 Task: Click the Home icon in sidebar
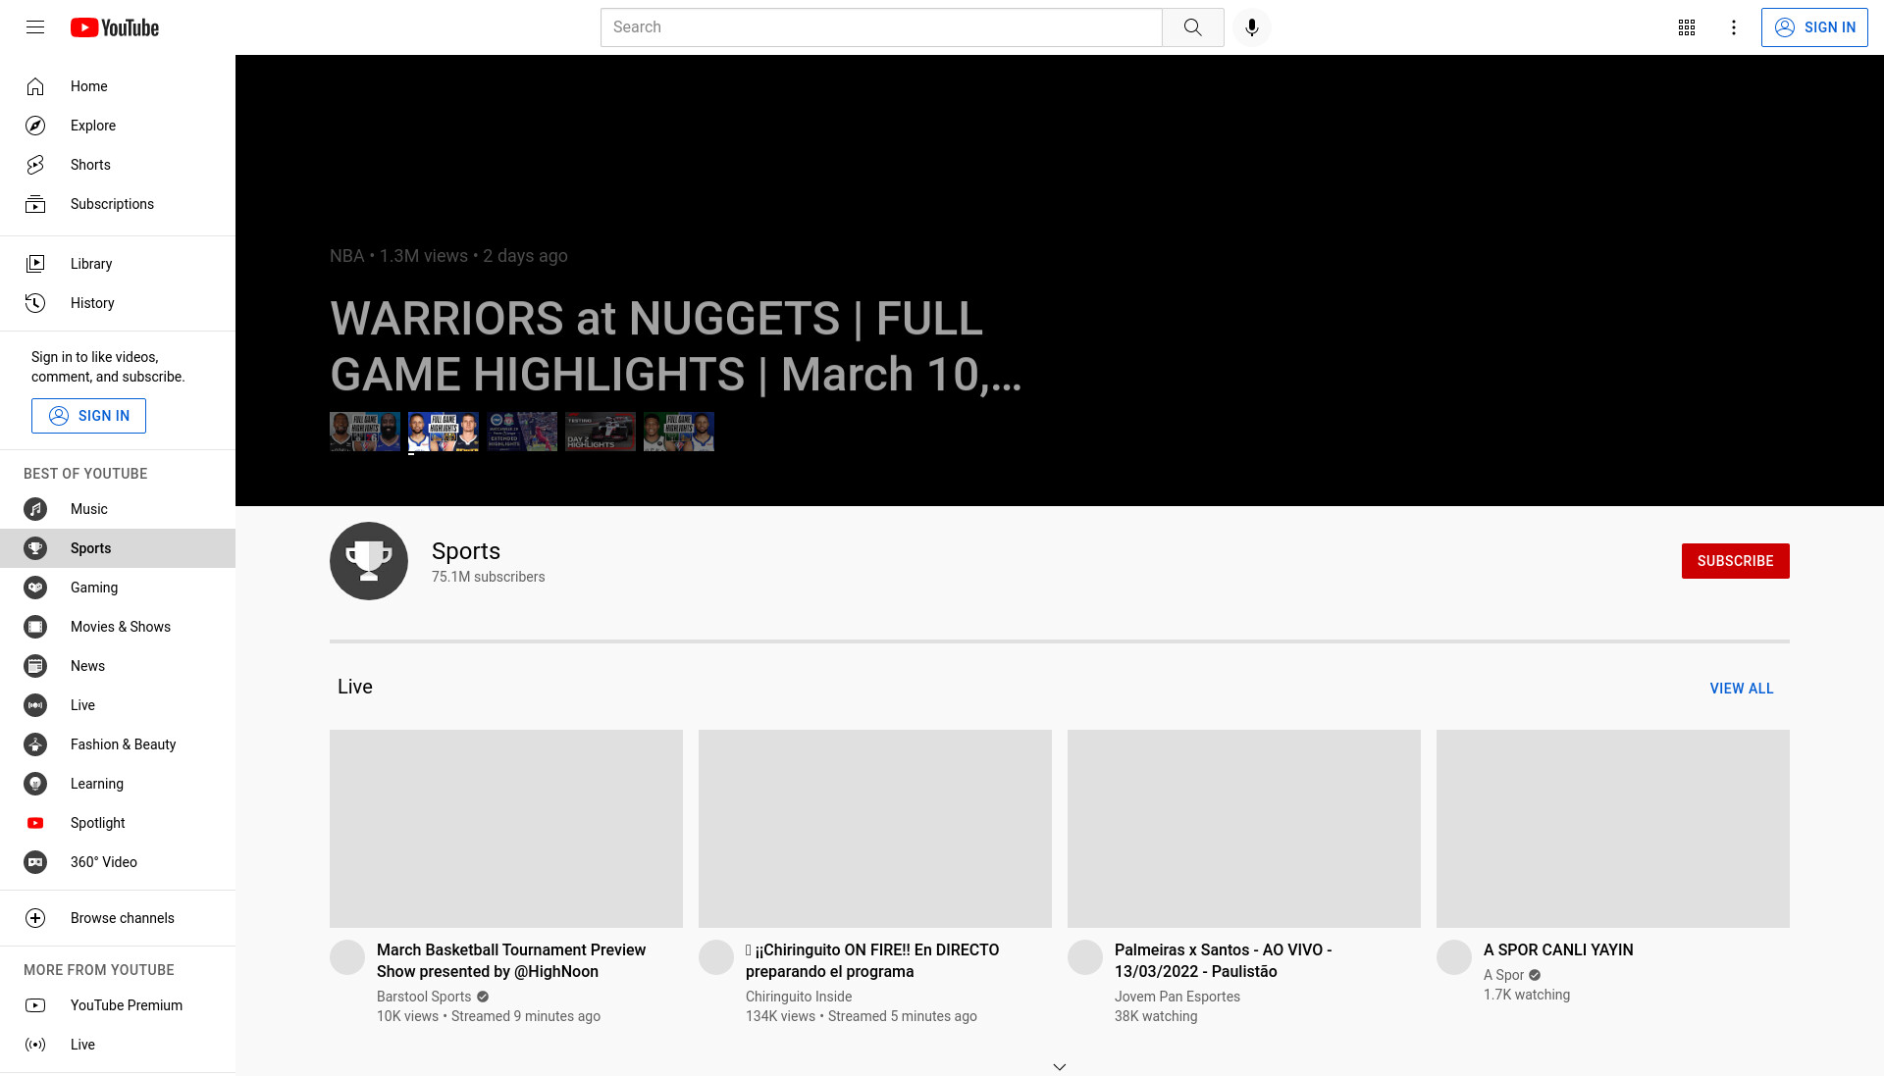(35, 86)
